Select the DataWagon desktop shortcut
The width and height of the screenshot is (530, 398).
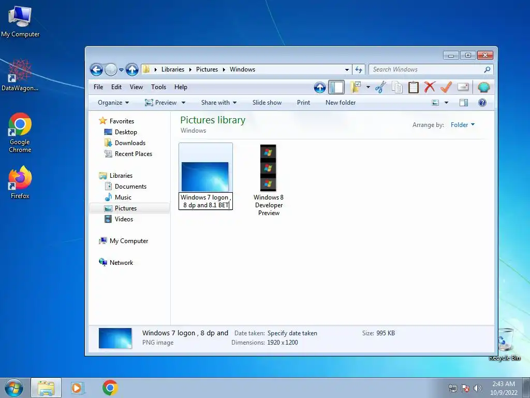20,75
